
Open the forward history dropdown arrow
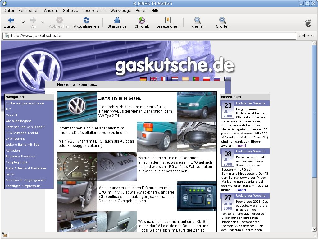[x=43, y=22]
